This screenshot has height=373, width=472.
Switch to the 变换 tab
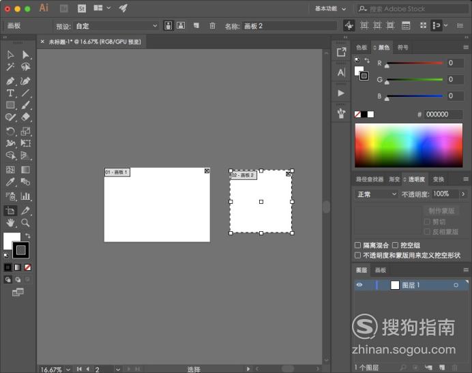point(439,179)
